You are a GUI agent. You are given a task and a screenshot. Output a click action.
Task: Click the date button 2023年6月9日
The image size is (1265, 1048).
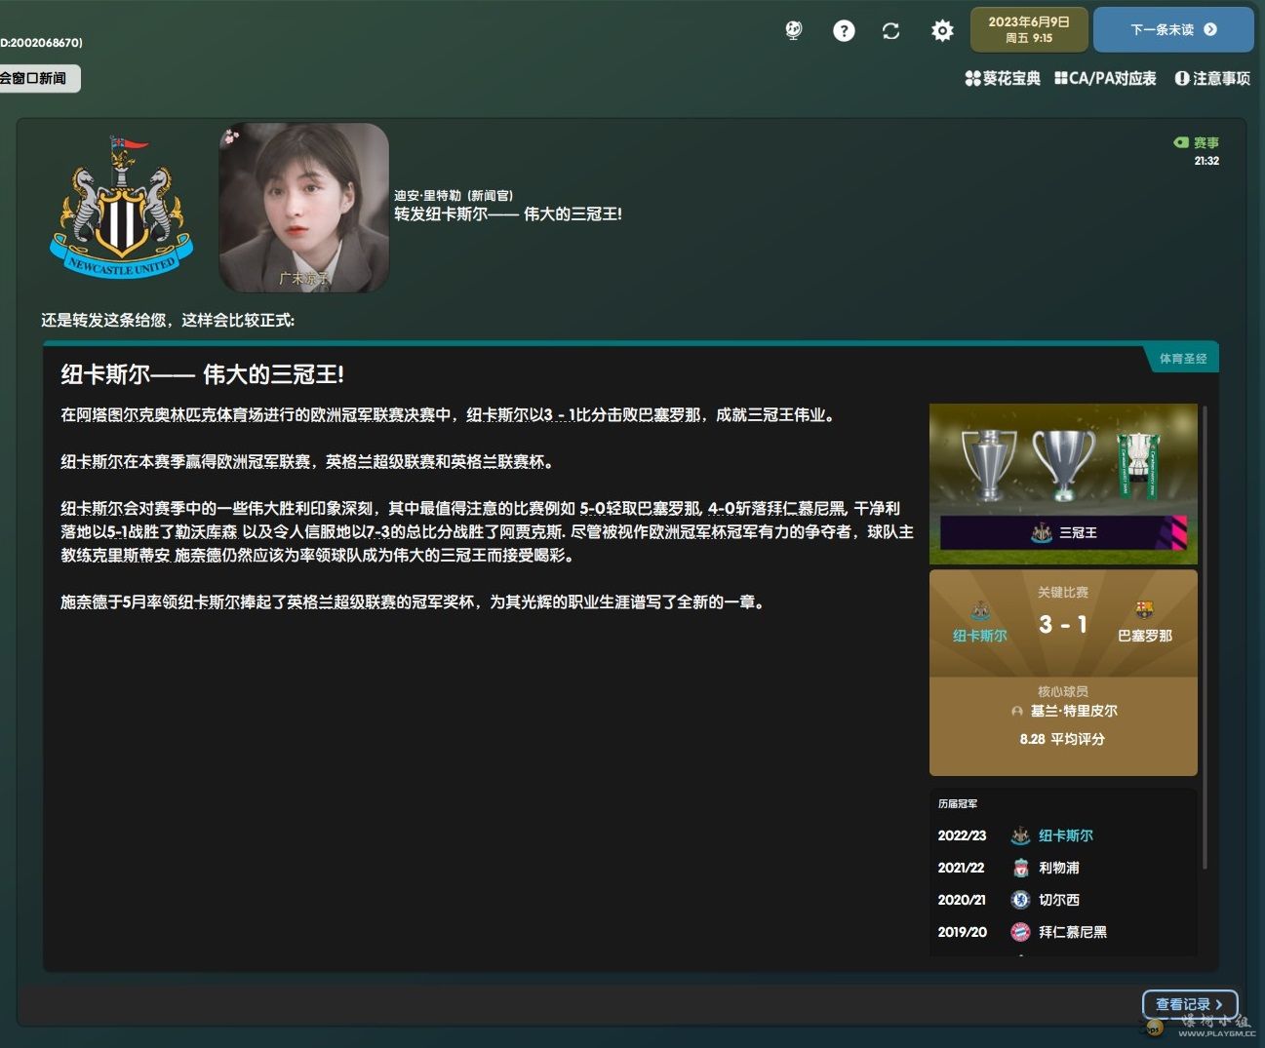point(1029,29)
